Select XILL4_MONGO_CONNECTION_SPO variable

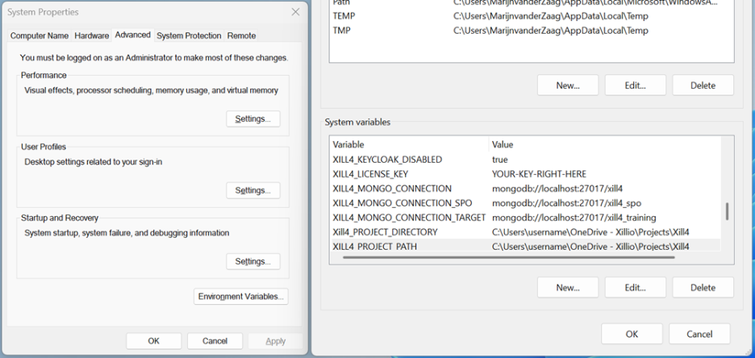(x=526, y=203)
